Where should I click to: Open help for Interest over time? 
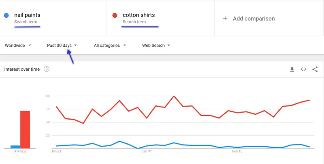coord(47,69)
